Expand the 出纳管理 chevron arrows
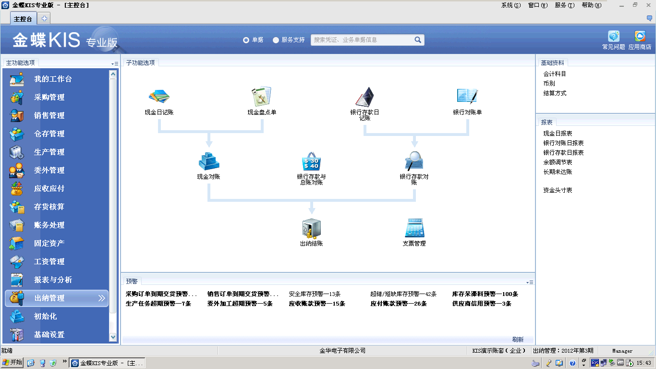The image size is (656, 369). tap(101, 298)
